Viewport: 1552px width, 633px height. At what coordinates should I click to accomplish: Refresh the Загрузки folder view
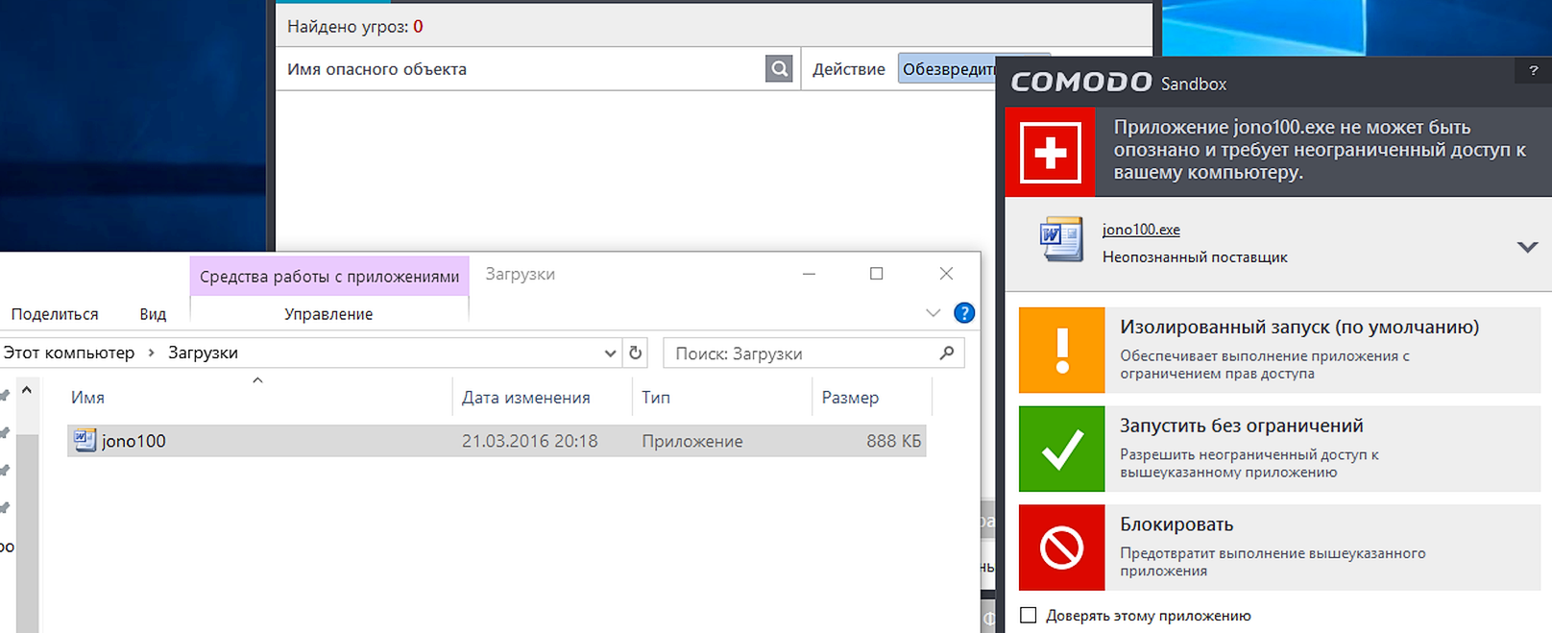635,353
